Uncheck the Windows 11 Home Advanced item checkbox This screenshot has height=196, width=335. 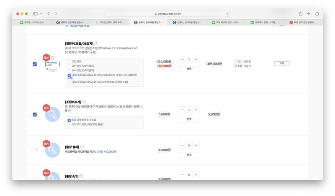(x=35, y=64)
